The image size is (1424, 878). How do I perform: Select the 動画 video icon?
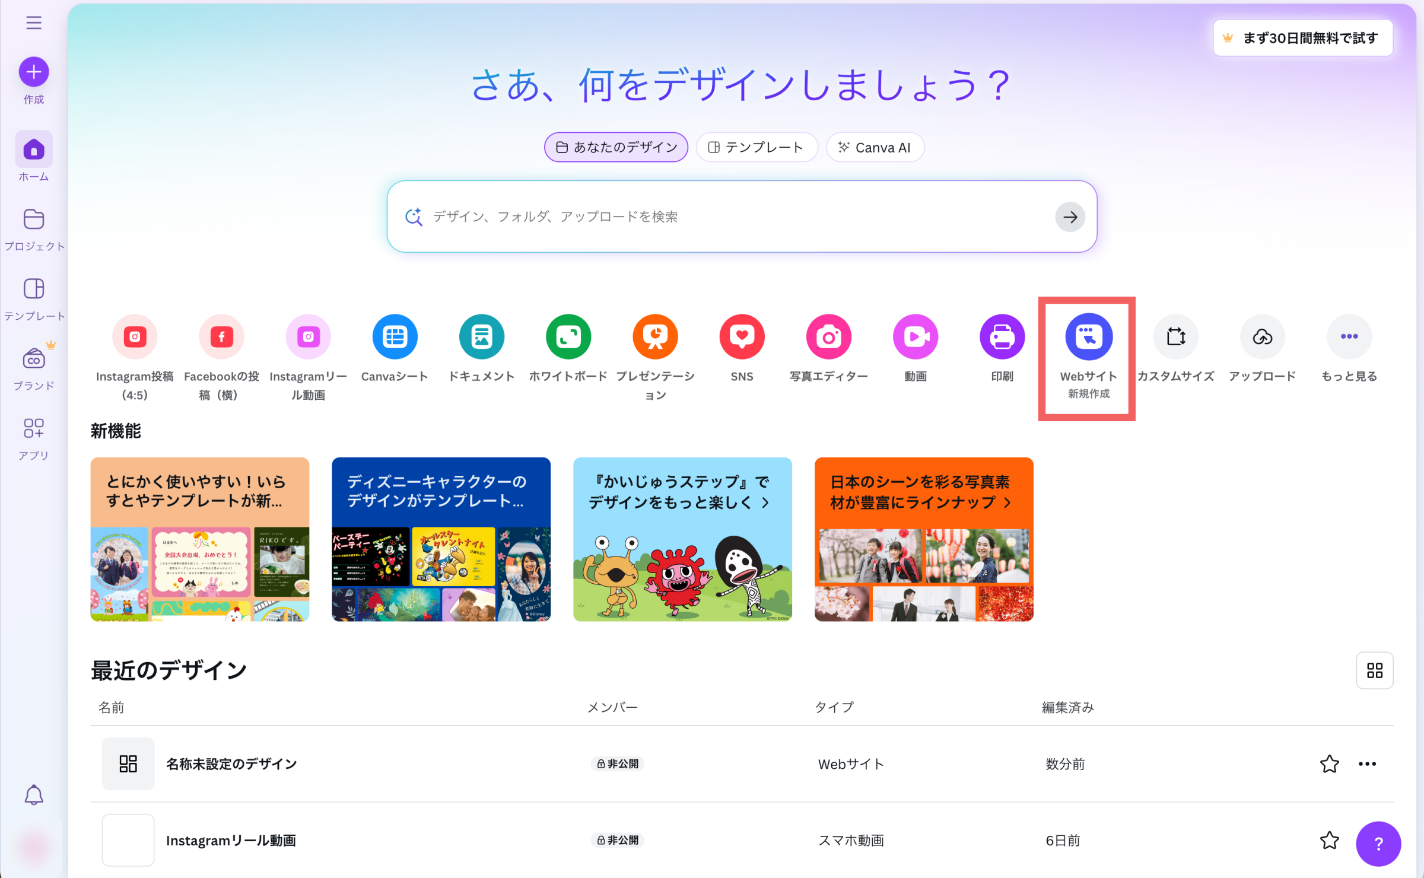tap(916, 336)
